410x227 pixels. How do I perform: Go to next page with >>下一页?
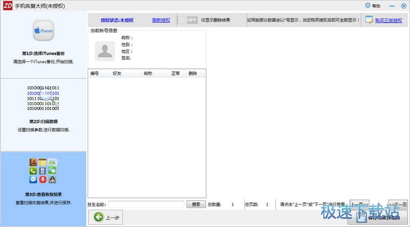[398, 204]
